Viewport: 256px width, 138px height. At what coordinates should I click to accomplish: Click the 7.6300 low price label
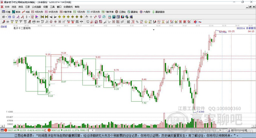200,112
